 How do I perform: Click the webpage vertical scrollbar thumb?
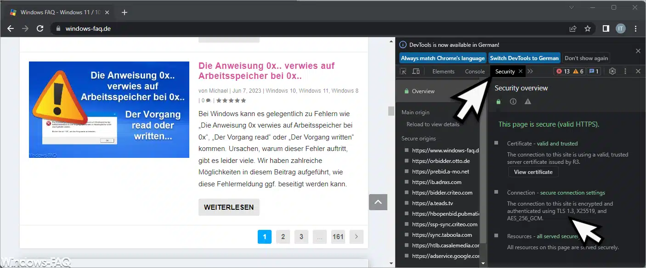(391, 111)
